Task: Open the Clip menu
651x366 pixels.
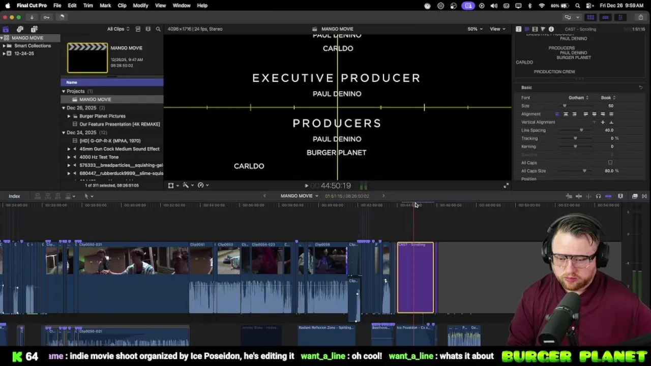Action: [x=122, y=6]
